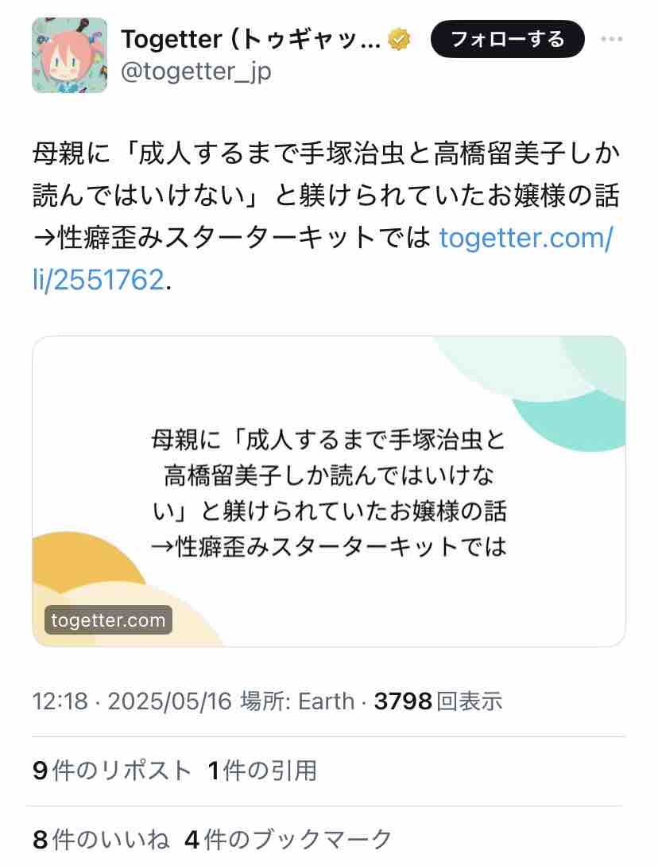Image resolution: width=658 pixels, height=866 pixels.
Task: Open the link preview card image
Action: (329, 491)
